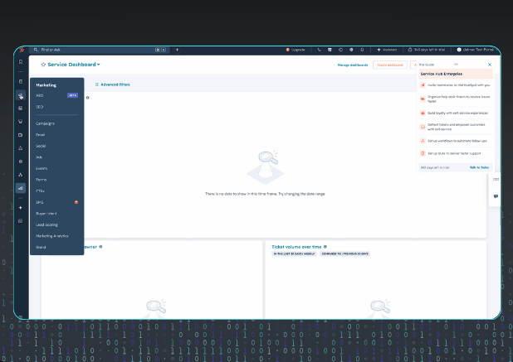This screenshot has height=362, width=513.
Task: Open the Bookmarks sidebar icon
Action: (x=21, y=61)
